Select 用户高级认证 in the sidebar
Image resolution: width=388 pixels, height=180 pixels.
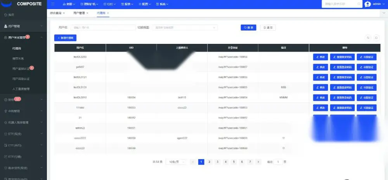(21, 79)
